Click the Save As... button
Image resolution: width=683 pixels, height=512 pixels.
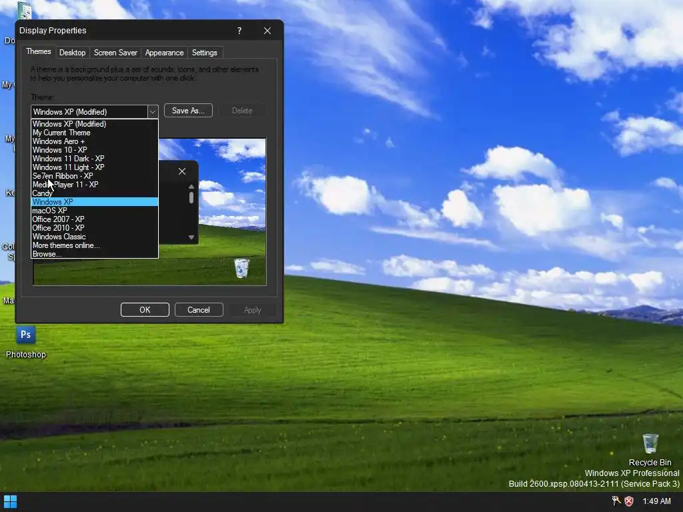[x=188, y=111]
